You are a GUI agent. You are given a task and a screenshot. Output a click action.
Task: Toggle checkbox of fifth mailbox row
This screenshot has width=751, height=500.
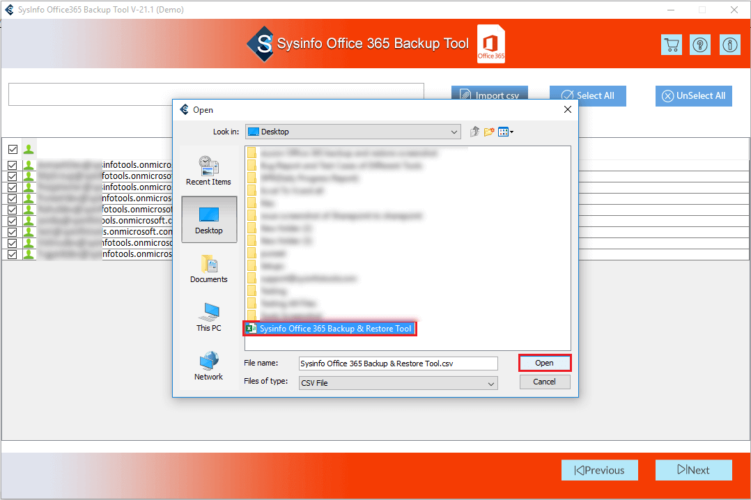(x=13, y=210)
